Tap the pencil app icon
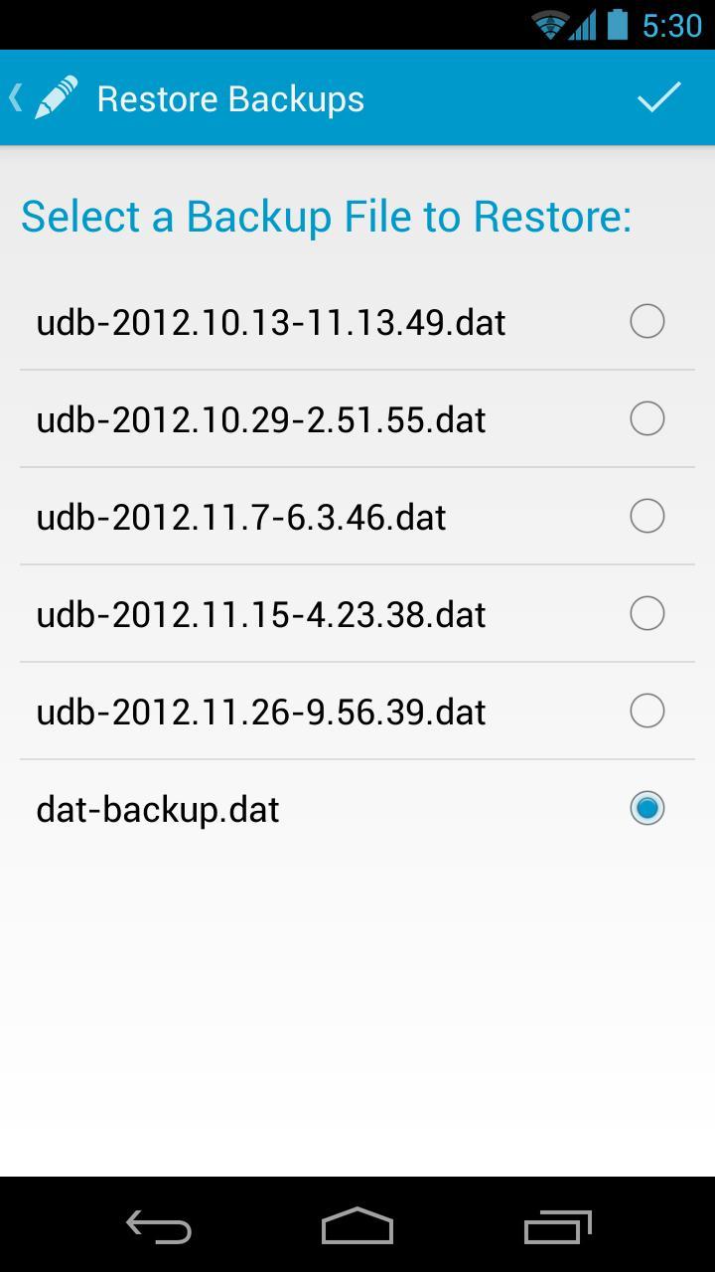Image resolution: width=715 pixels, height=1272 pixels. click(57, 98)
